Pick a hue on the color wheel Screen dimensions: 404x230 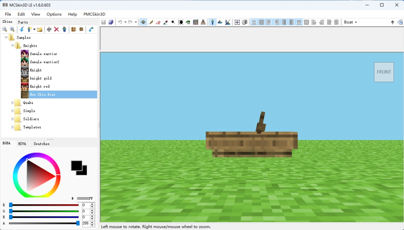click(36, 154)
